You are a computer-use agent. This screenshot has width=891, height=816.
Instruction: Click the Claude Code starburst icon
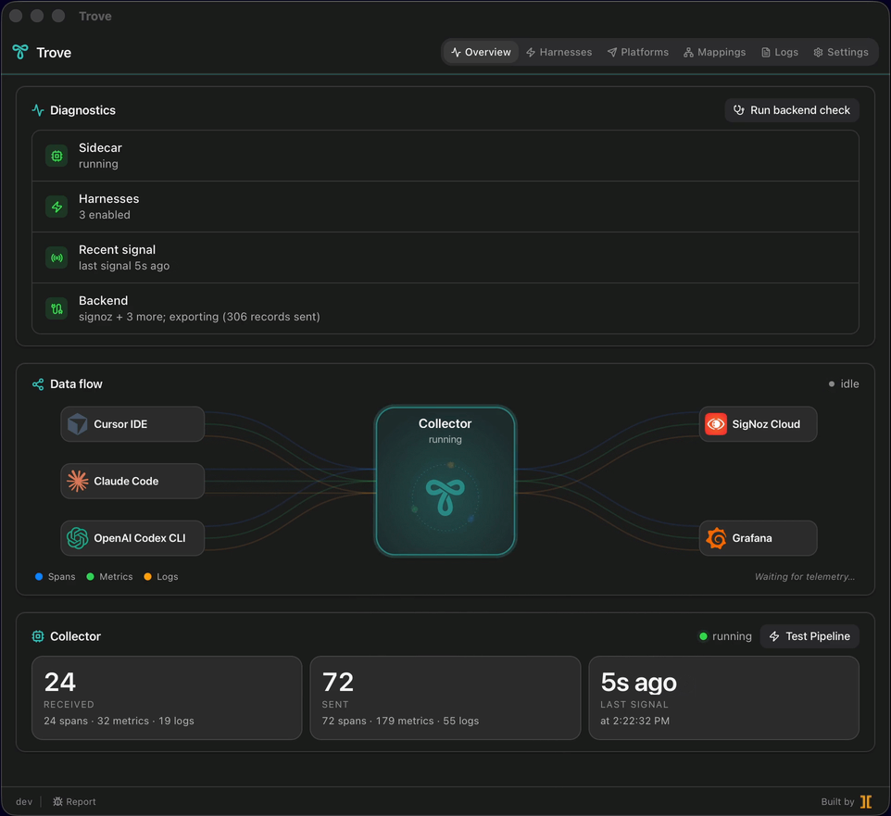pos(77,481)
